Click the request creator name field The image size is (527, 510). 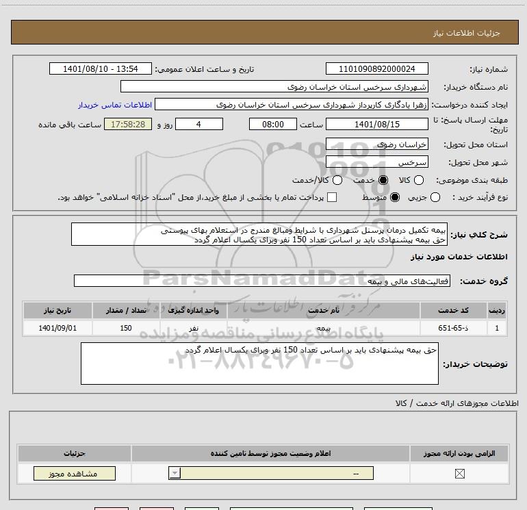pyautogui.click(x=292, y=104)
